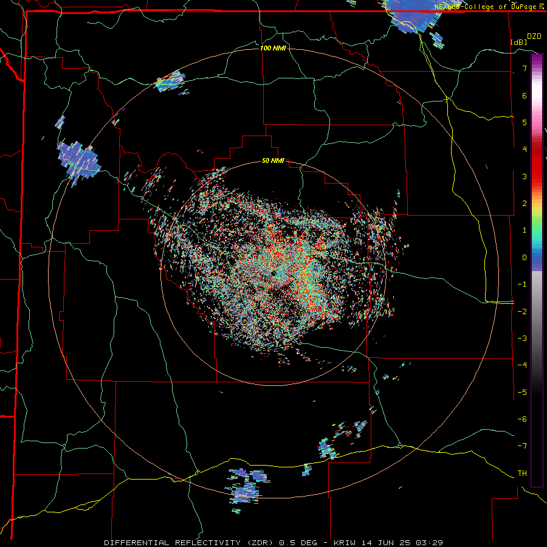Click the TH label on the color scale
The image size is (547, 547).
pyautogui.click(x=522, y=473)
